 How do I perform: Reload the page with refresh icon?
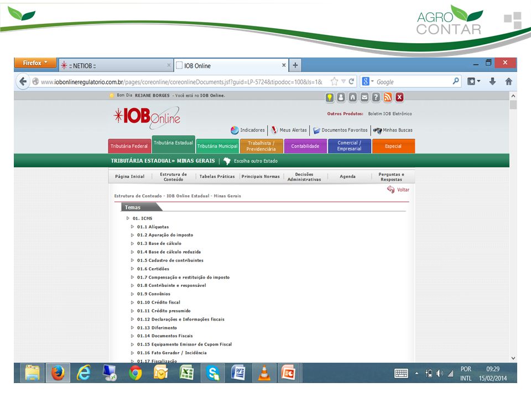(351, 82)
